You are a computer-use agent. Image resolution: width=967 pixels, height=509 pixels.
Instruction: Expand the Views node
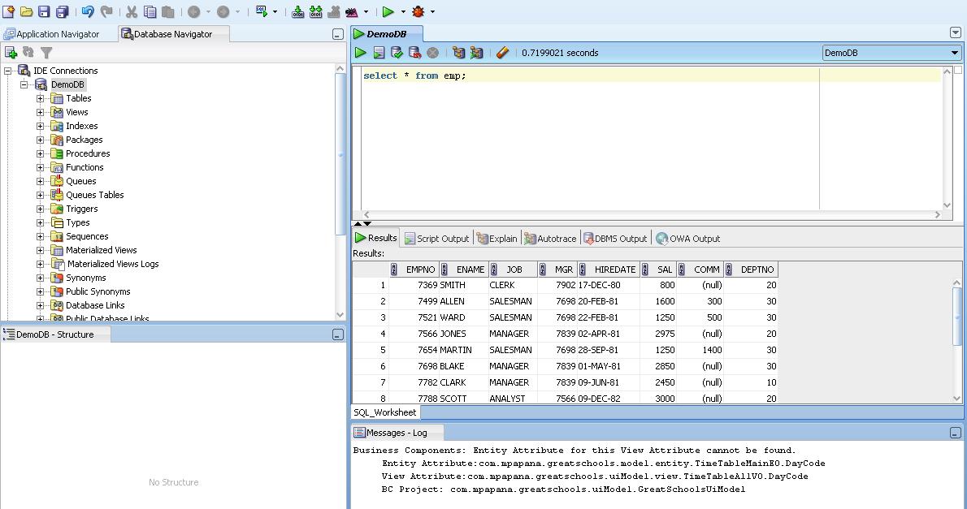pos(40,112)
